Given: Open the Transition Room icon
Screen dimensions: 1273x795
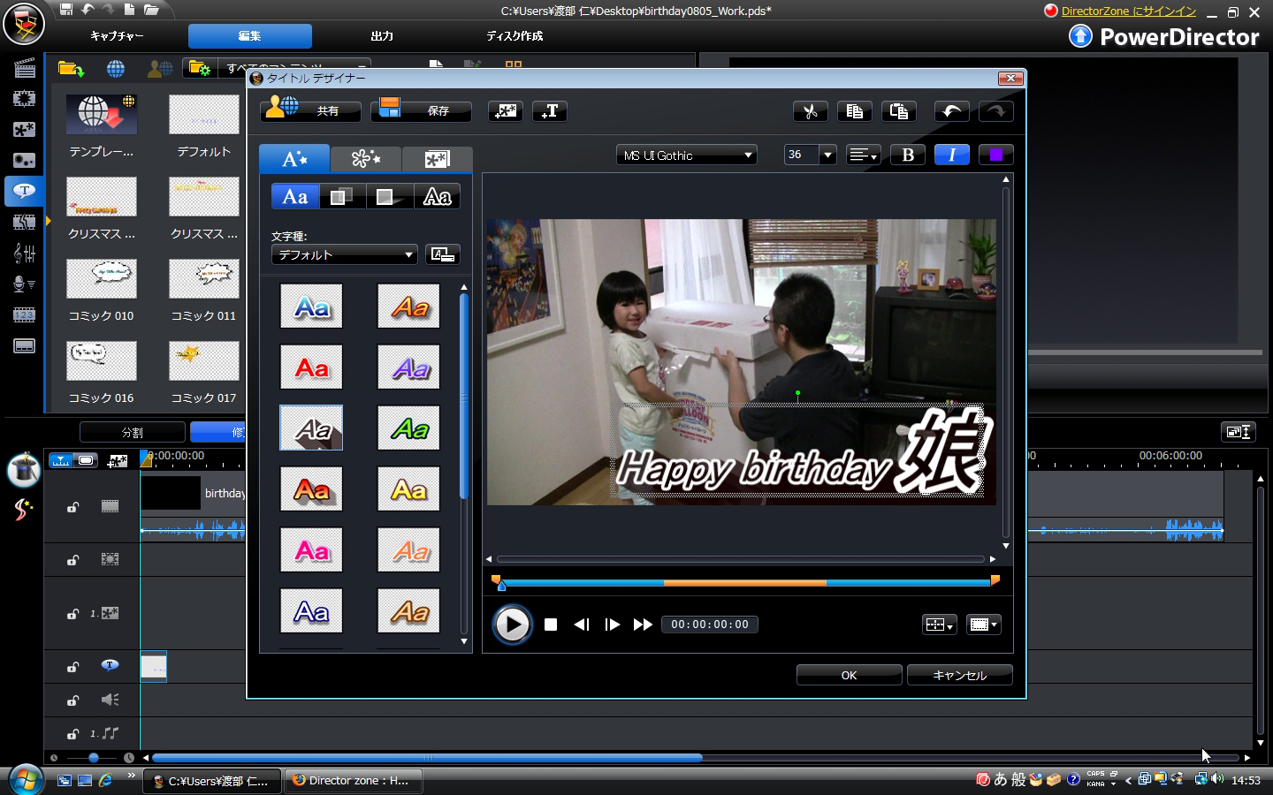Looking at the screenshot, I should coord(24,223).
